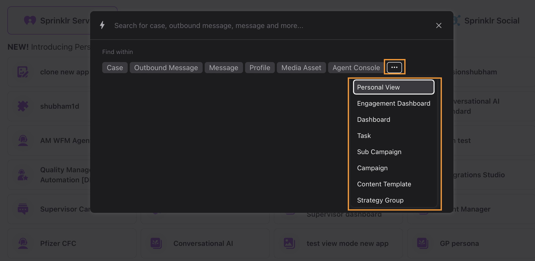535x261 pixels.
Task: Toggle the three-dot more filters button
Action: click(394, 67)
